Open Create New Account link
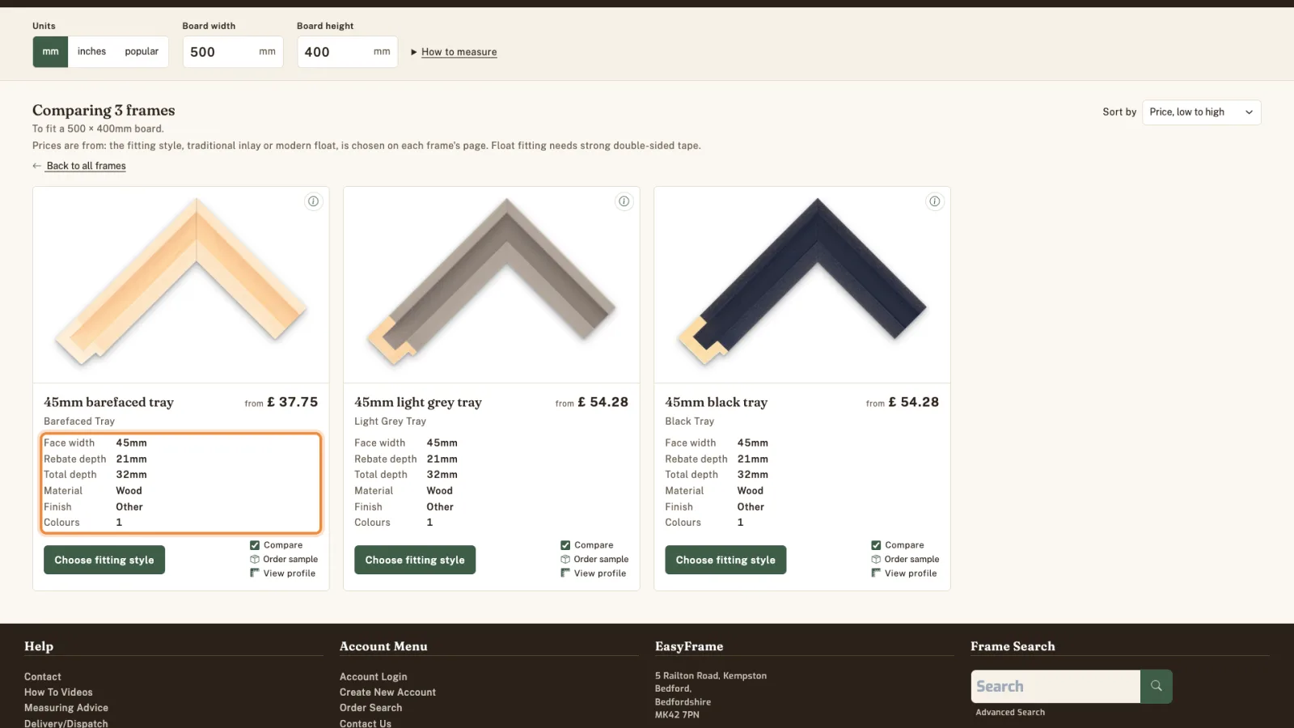 tap(387, 692)
